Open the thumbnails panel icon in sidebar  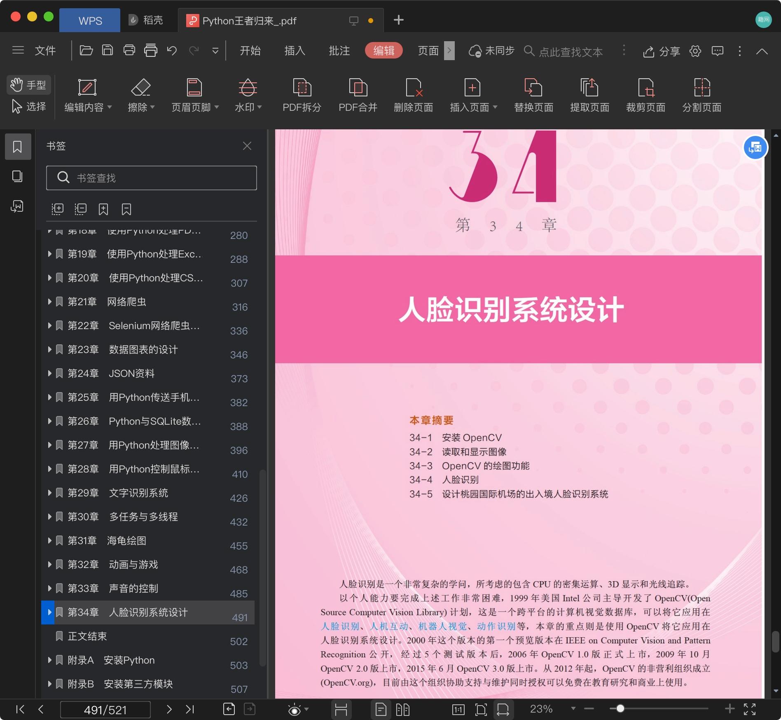[x=17, y=176]
